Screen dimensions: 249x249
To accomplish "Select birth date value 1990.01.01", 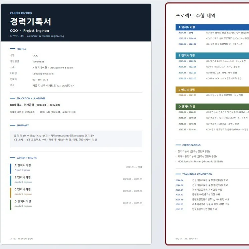I will pyautogui.click(x=38, y=62).
